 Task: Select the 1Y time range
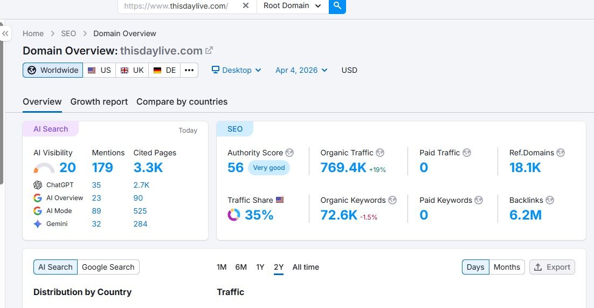(x=260, y=267)
